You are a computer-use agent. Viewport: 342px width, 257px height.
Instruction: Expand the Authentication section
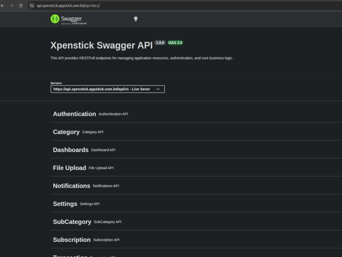point(196,114)
